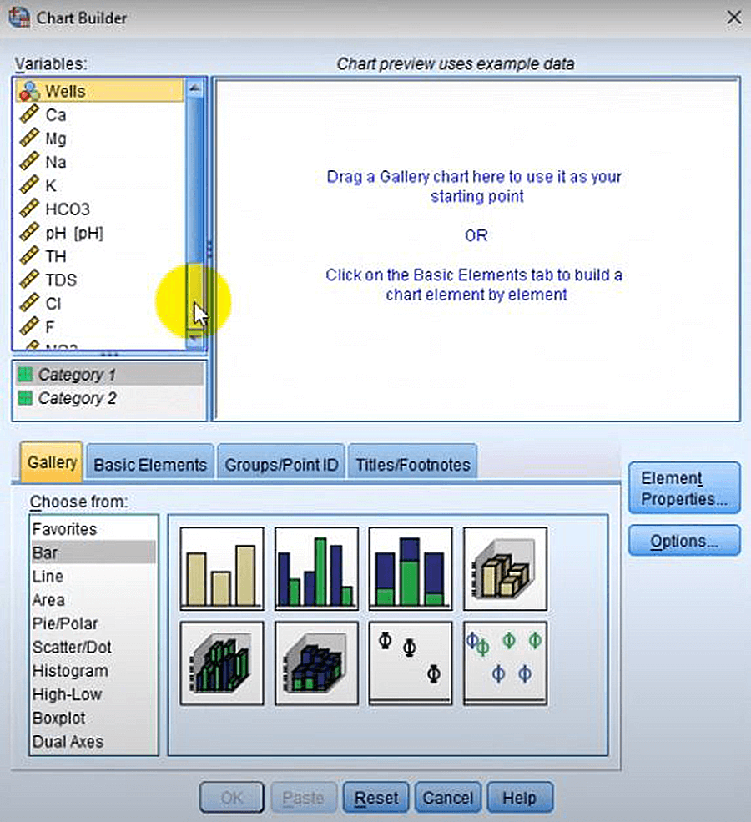Image resolution: width=751 pixels, height=822 pixels.
Task: Choose the simple 3-D bar chart icon
Action: coord(504,568)
